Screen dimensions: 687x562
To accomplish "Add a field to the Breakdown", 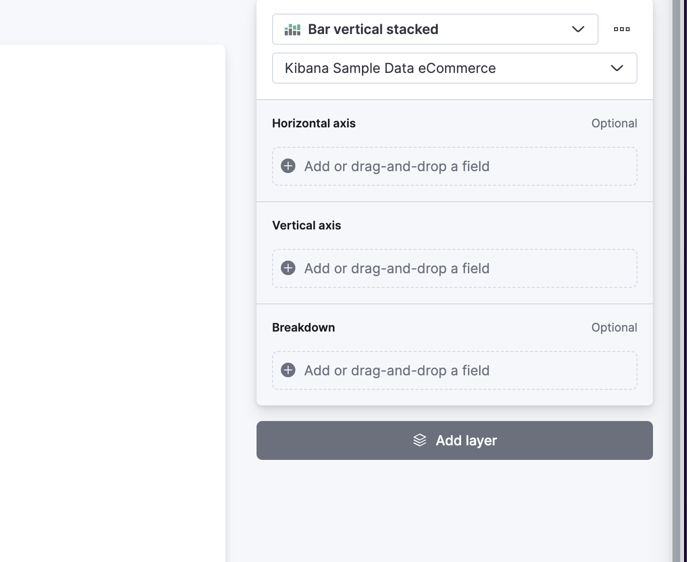I will (x=454, y=370).
